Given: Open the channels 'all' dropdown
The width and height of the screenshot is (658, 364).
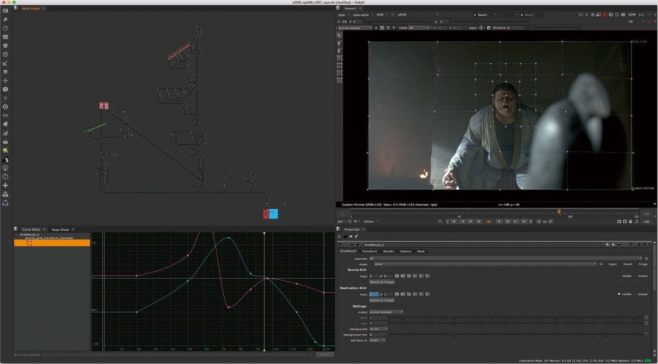Looking at the screenshot, I should pyautogui.click(x=505, y=258).
